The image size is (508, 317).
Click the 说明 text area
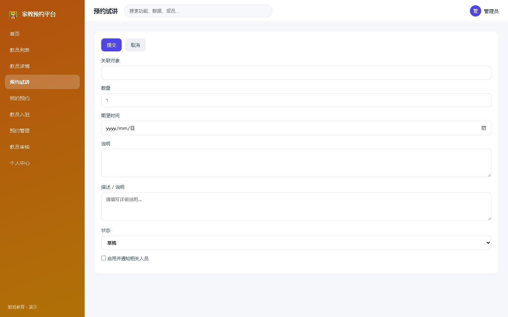pos(296,163)
